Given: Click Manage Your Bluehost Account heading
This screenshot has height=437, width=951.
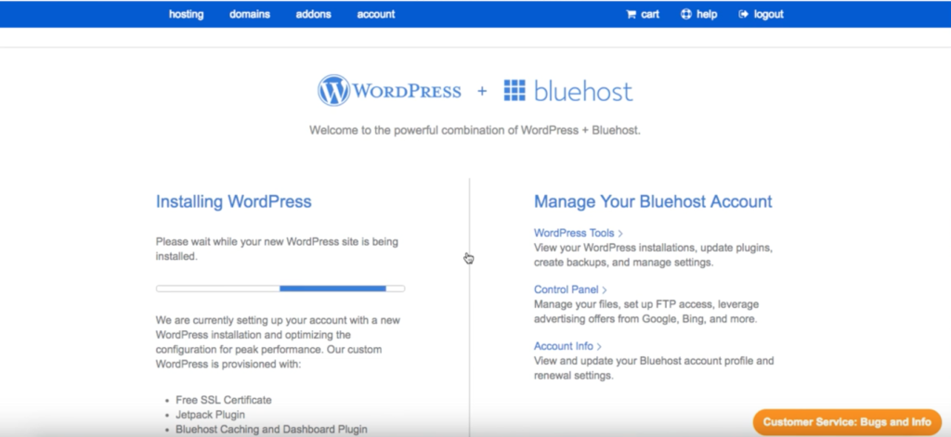Looking at the screenshot, I should (653, 202).
